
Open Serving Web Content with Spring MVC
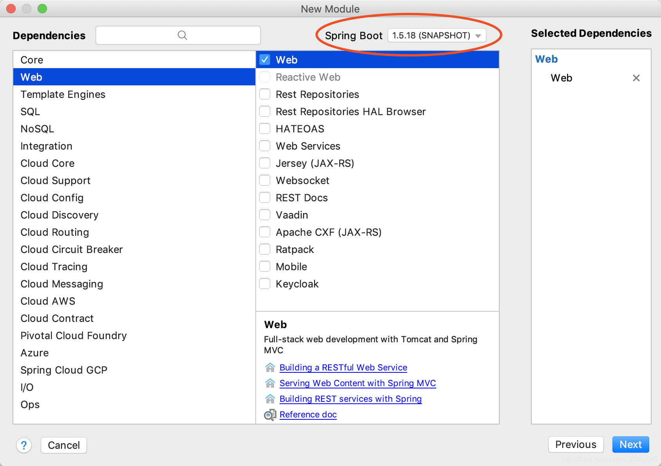point(358,383)
